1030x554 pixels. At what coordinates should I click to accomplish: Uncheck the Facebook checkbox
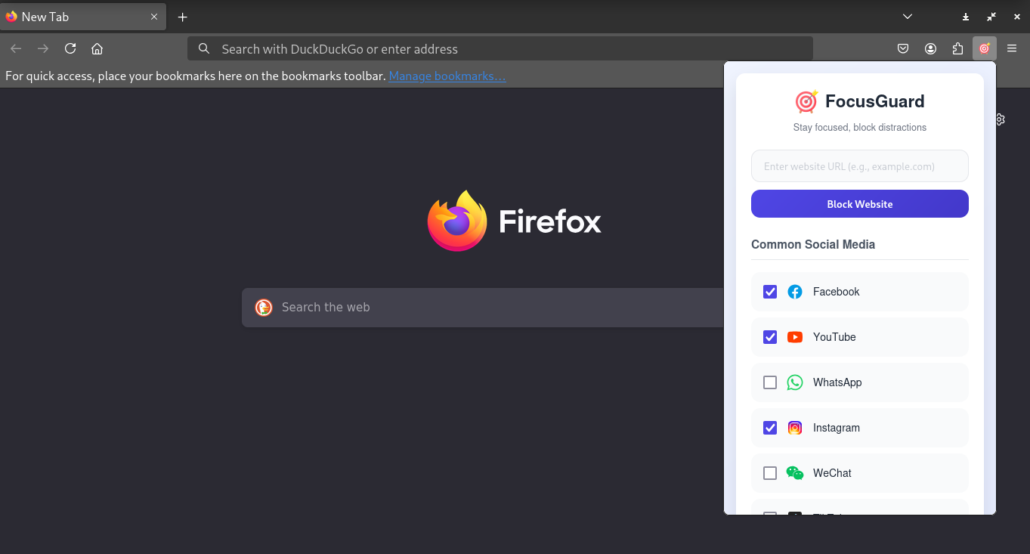pyautogui.click(x=770, y=292)
